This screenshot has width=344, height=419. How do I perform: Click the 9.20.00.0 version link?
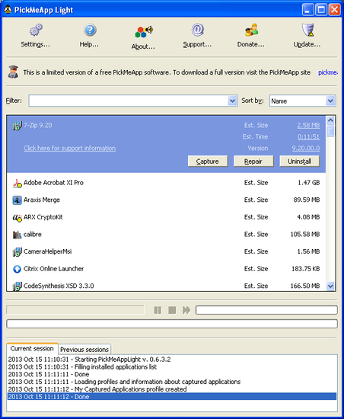(x=306, y=148)
